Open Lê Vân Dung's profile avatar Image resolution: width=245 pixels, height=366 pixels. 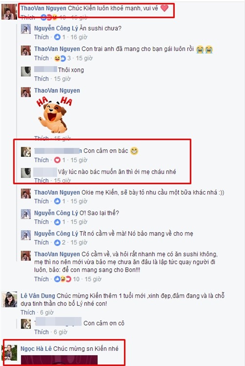pos(9,299)
